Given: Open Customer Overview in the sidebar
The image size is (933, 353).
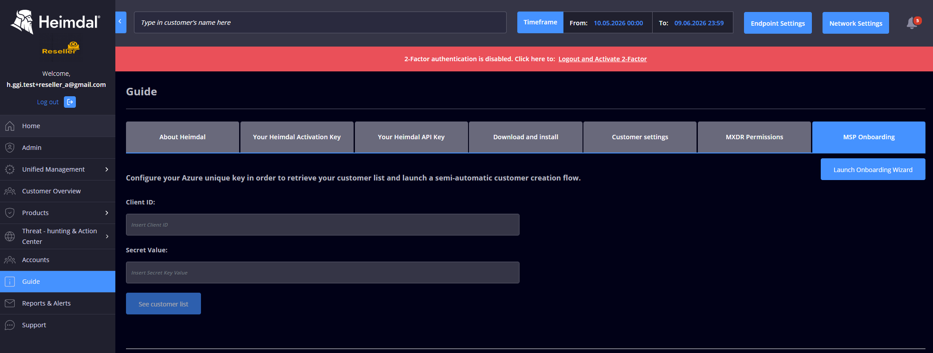Looking at the screenshot, I should tap(58, 191).
